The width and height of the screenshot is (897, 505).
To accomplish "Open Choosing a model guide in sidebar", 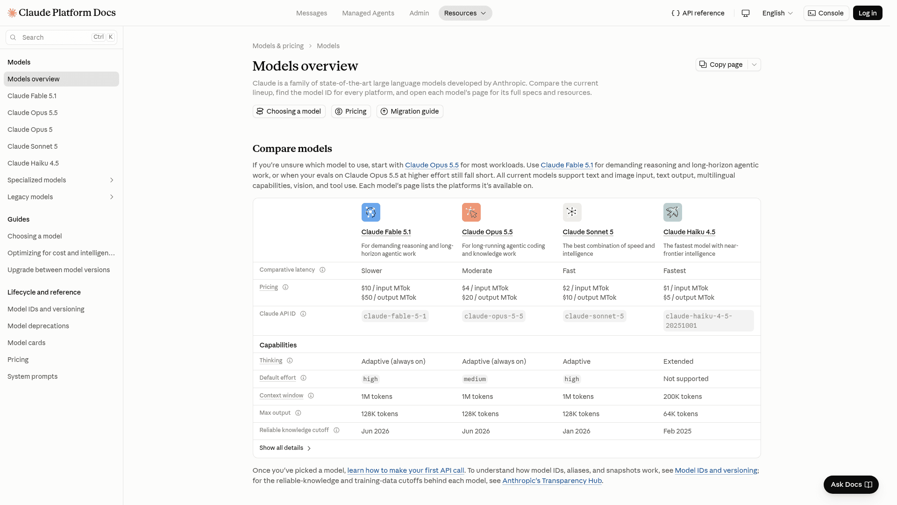I will (61, 236).
